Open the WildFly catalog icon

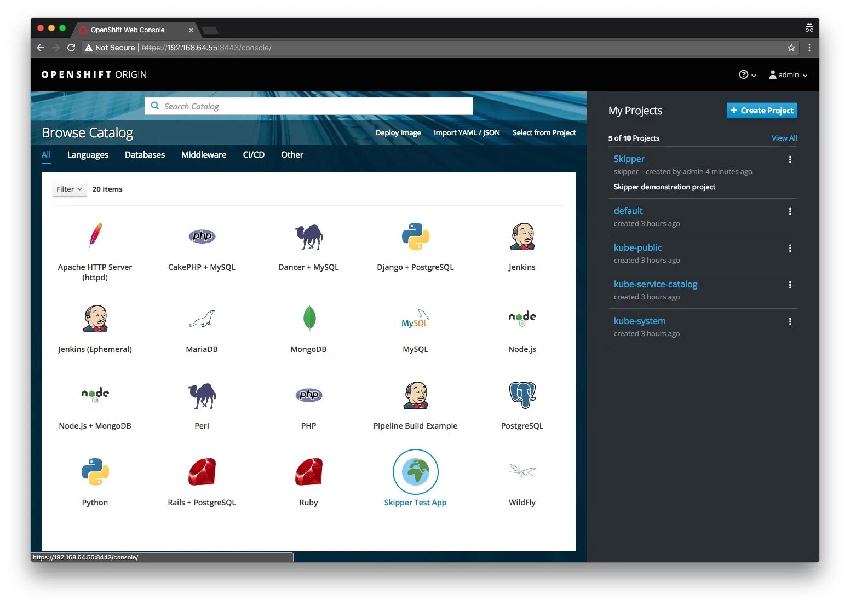(522, 471)
